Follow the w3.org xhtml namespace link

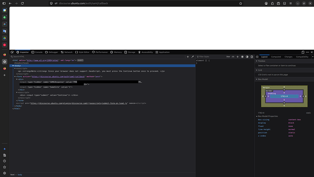click(x=42, y=60)
